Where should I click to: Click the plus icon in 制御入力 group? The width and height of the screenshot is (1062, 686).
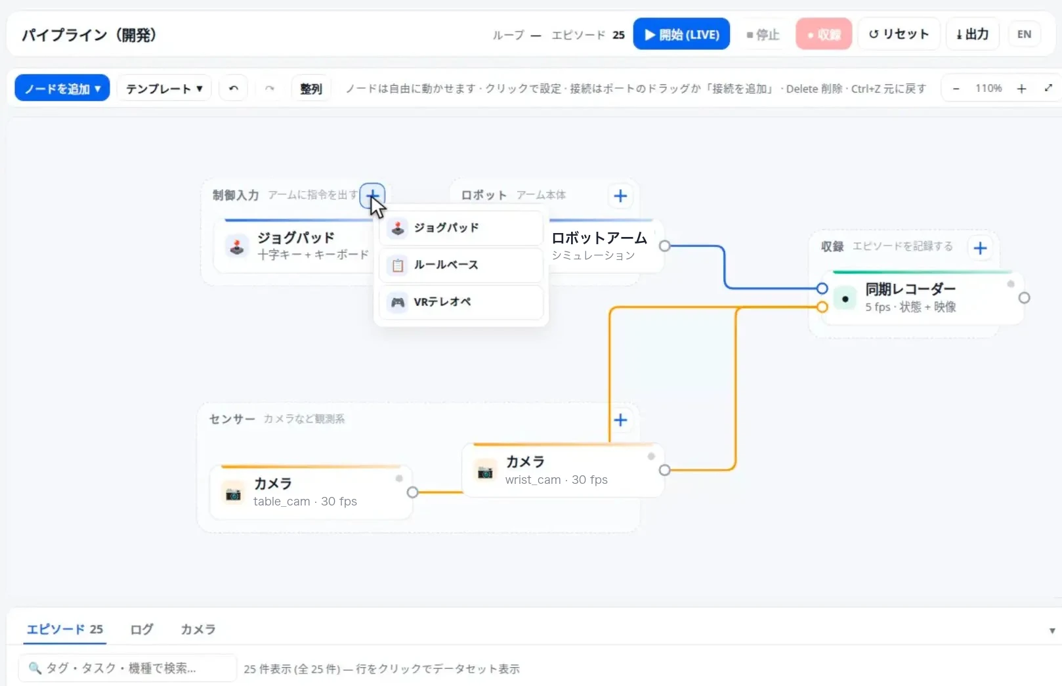coord(372,195)
